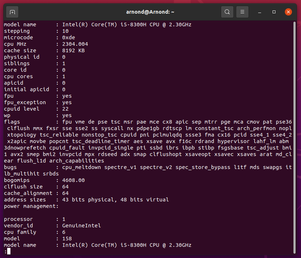Open a new terminal tab
Screen dimensions: 301x258
12,12
